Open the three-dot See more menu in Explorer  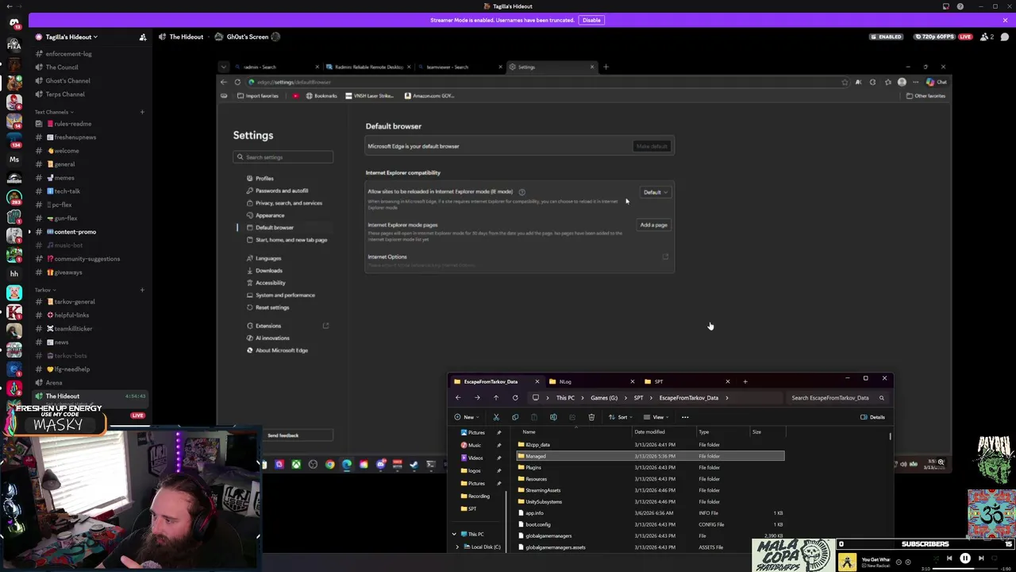coord(685,417)
